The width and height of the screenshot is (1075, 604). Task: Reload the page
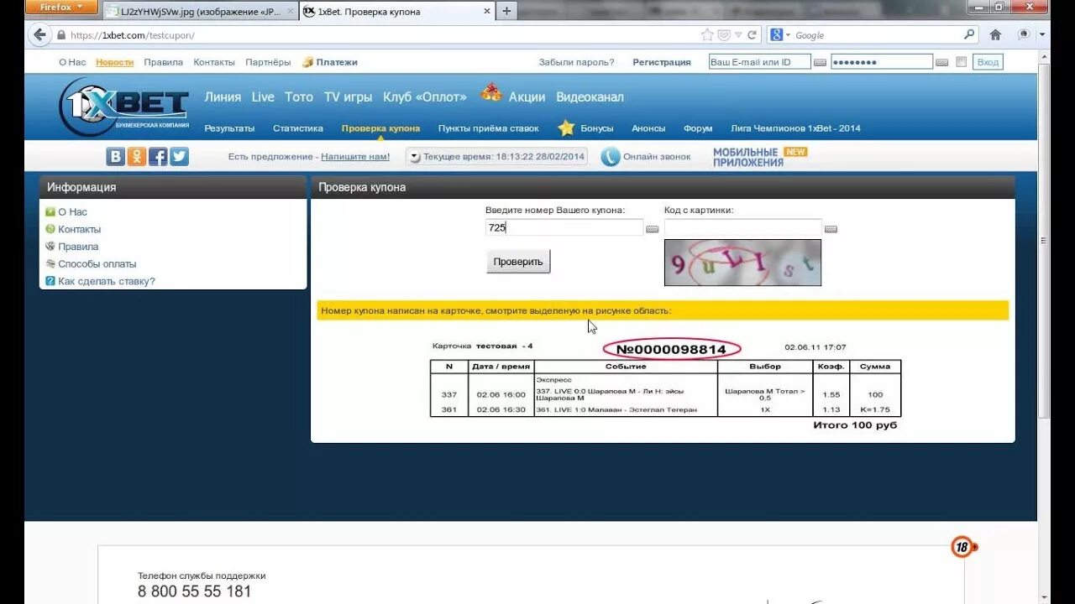click(752, 35)
